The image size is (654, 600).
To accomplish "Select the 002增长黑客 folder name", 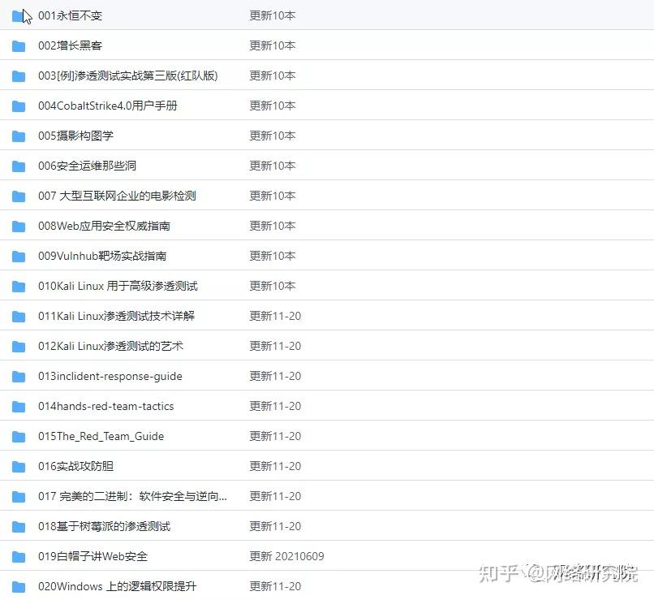I will (x=70, y=45).
